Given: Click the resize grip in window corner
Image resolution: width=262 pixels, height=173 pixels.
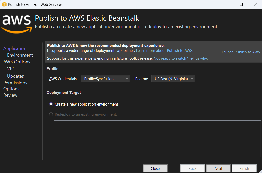Looking at the screenshot, I should click(x=260, y=171).
